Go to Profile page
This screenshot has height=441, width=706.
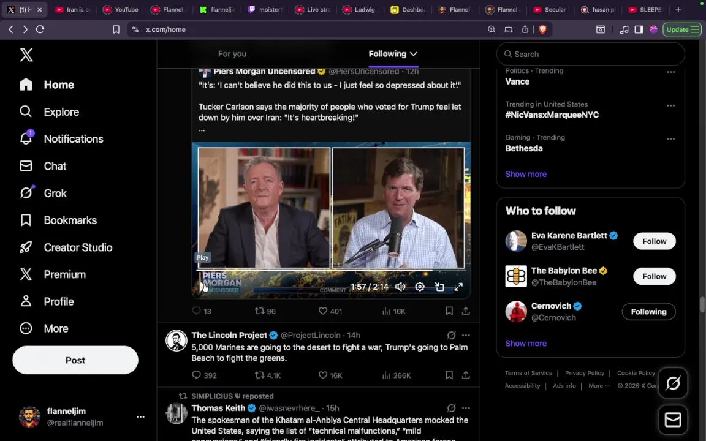click(47, 301)
